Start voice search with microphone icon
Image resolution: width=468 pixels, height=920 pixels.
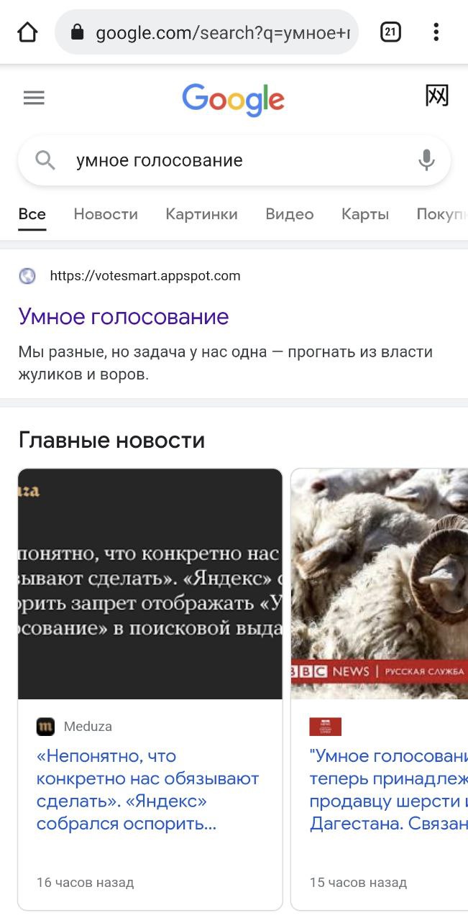(426, 160)
